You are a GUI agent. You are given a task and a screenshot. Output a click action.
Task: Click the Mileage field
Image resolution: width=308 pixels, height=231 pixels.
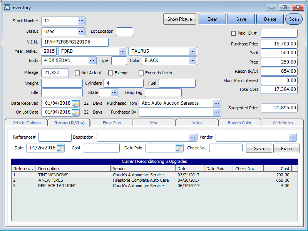[55, 73]
